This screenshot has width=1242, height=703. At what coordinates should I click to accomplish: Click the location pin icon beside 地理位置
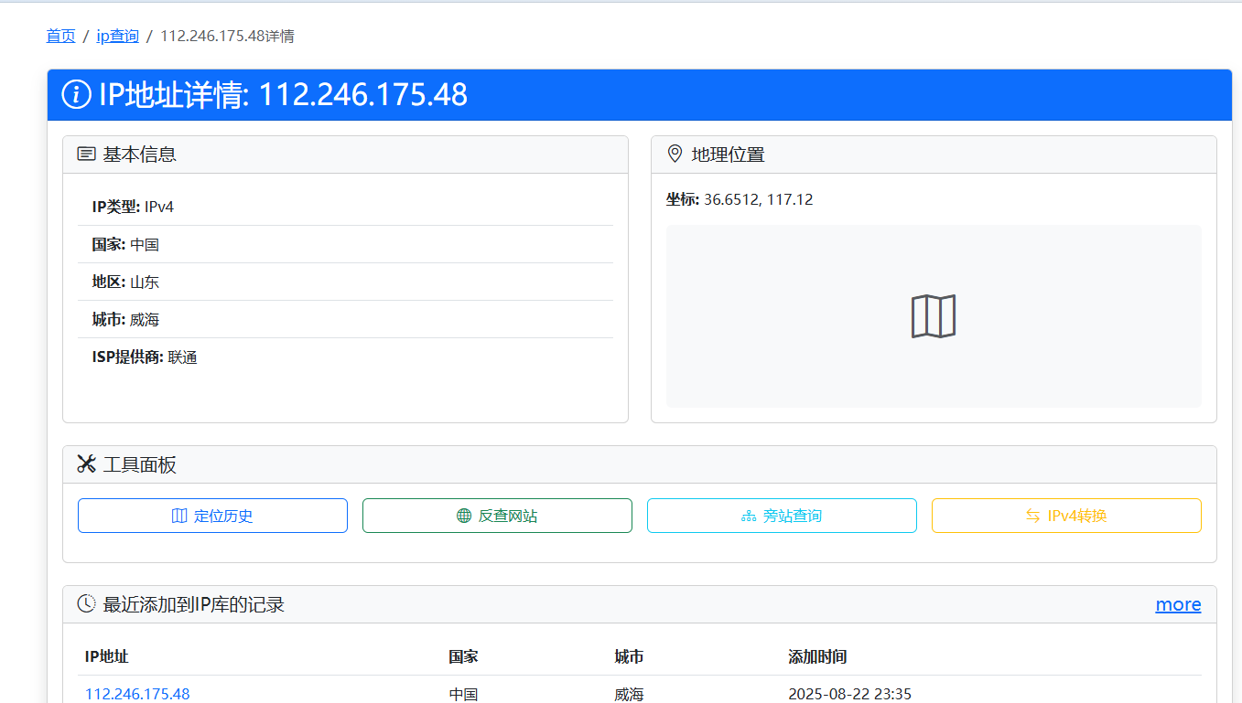click(x=674, y=154)
